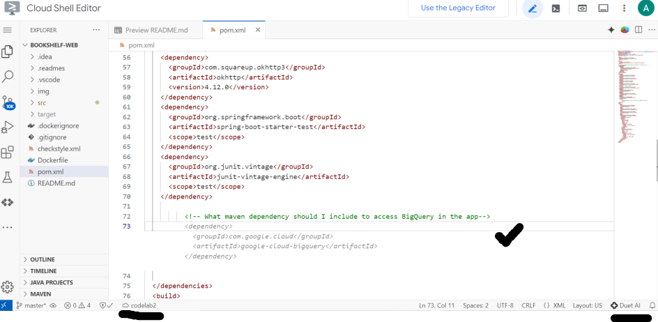This screenshot has width=658, height=322.
Task: Open Dockerfile in the explorer
Action: pos(52,160)
